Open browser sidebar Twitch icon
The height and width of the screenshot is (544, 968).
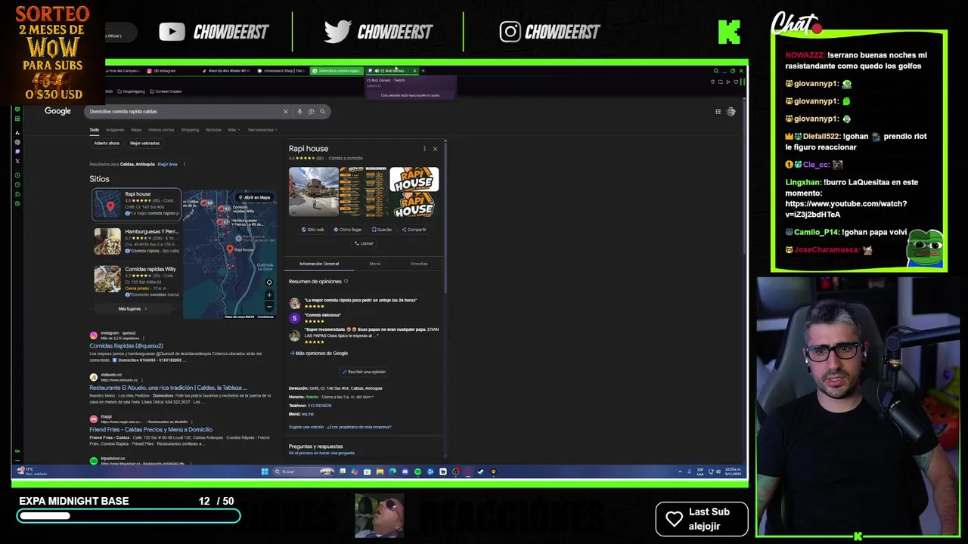pos(17,151)
